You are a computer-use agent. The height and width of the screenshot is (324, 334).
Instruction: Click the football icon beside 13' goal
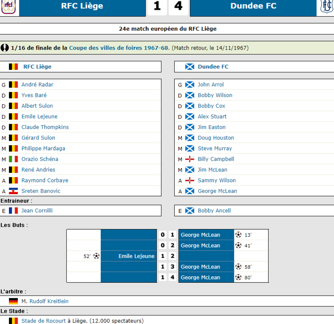(x=238, y=235)
